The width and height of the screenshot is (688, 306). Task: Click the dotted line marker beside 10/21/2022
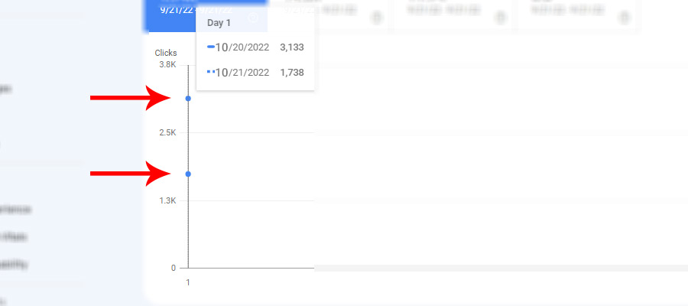coord(211,72)
